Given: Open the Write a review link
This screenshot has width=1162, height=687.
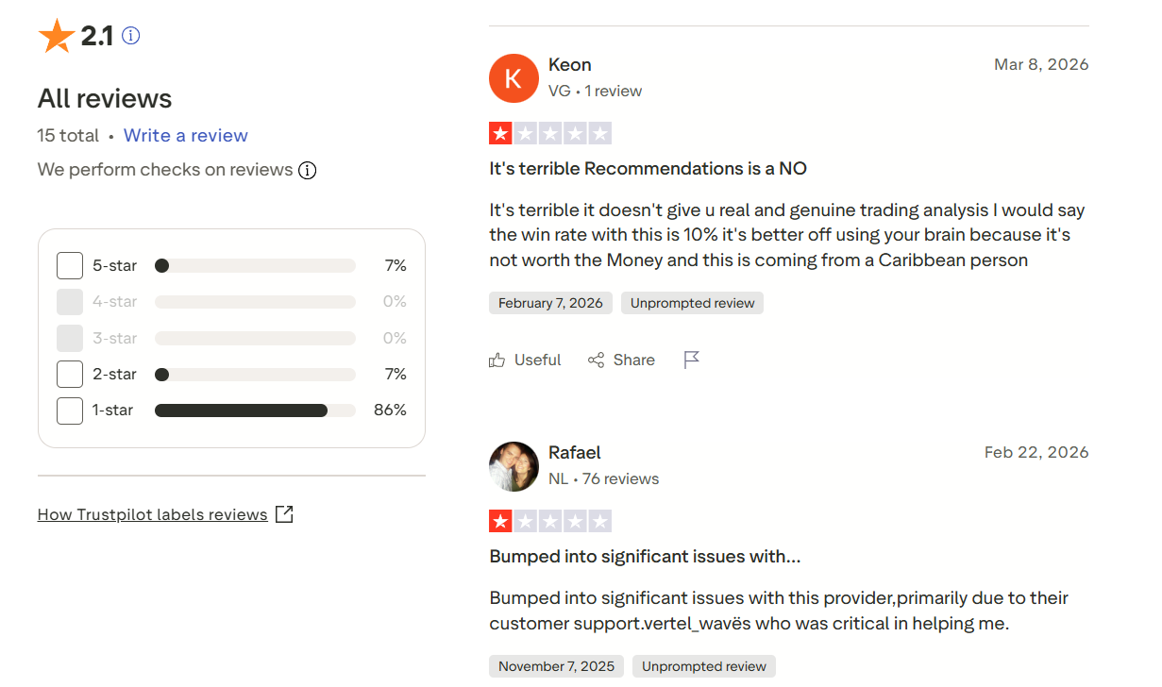Looking at the screenshot, I should [185, 136].
